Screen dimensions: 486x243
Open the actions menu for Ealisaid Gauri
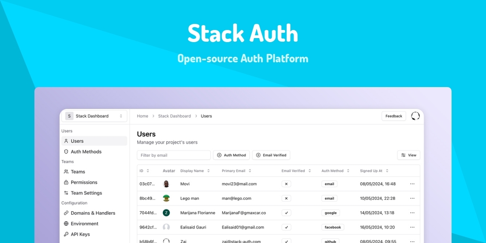[x=412, y=227]
